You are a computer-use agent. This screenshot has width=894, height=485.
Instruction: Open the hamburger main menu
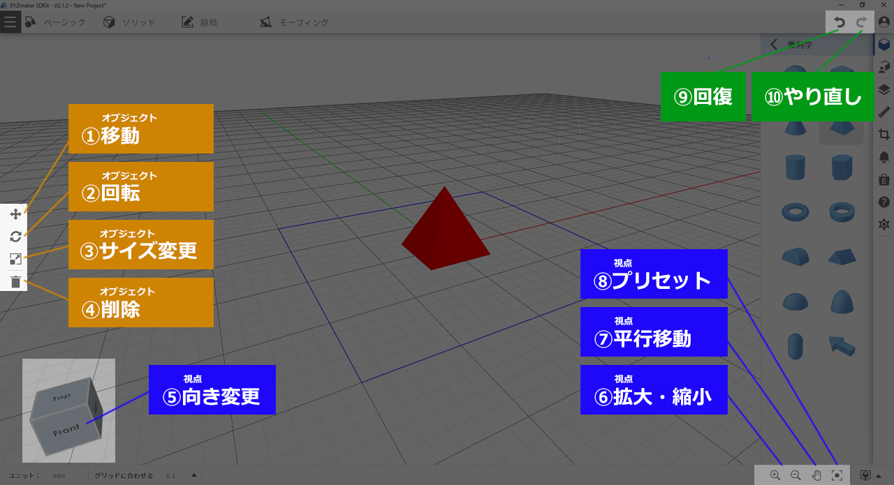click(10, 22)
